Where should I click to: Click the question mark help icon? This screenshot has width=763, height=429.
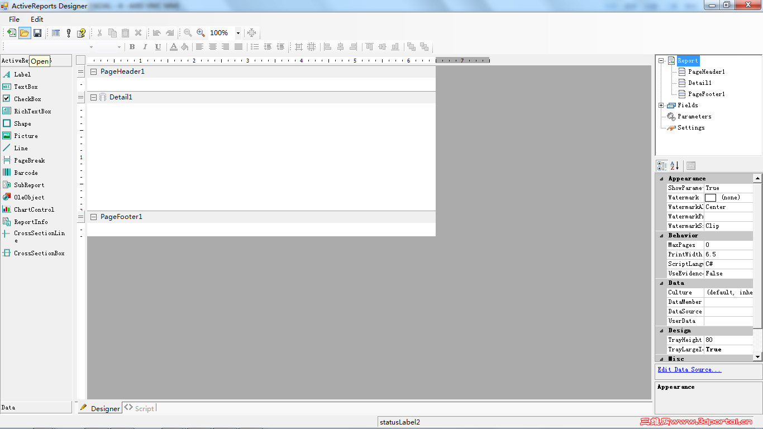tap(82, 33)
